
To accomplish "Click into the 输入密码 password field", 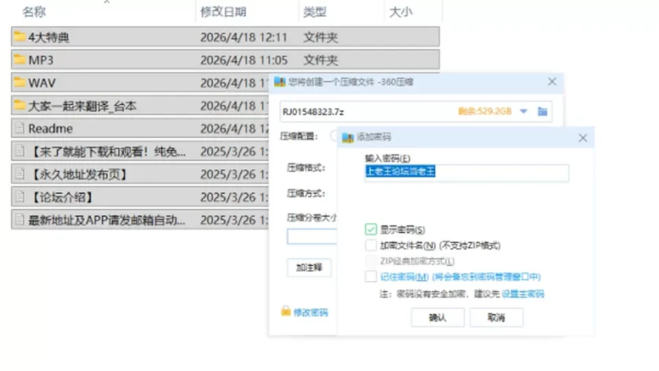I will (467, 173).
